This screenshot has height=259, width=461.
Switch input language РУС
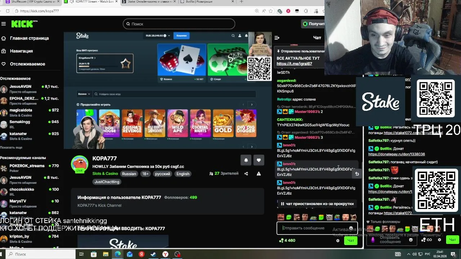(x=428, y=254)
